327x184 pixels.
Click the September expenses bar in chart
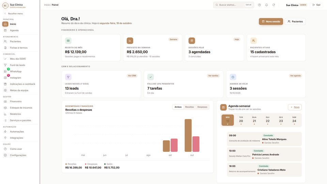coord(174,145)
